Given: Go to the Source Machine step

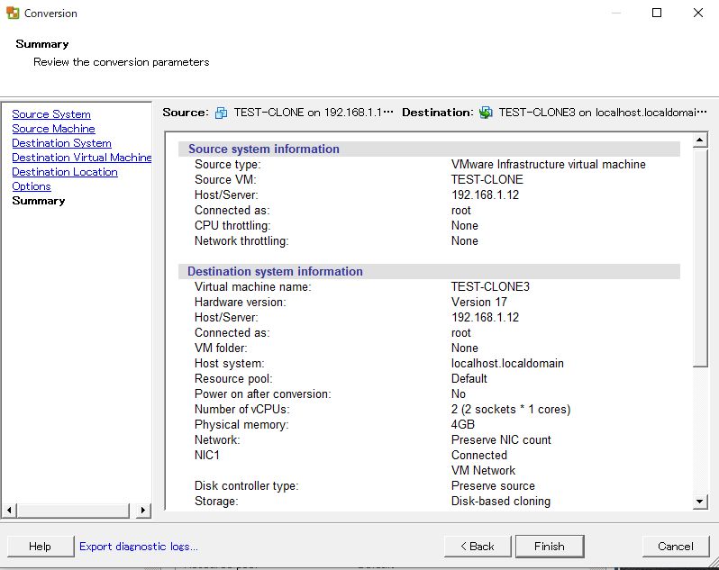Looking at the screenshot, I should click(x=54, y=129).
